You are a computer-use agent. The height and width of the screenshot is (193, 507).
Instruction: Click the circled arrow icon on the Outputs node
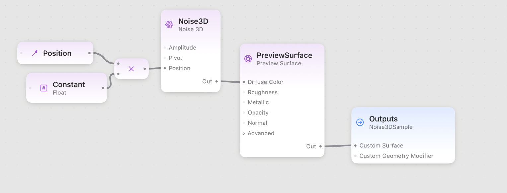tap(360, 122)
